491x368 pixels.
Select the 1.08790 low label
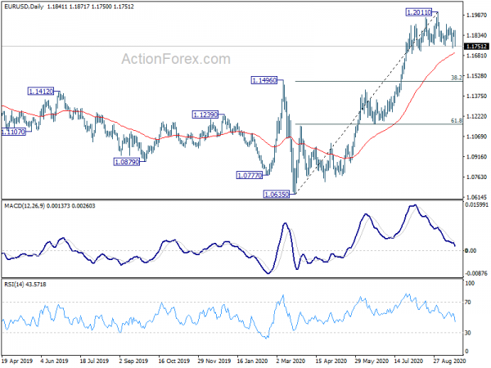127,162
